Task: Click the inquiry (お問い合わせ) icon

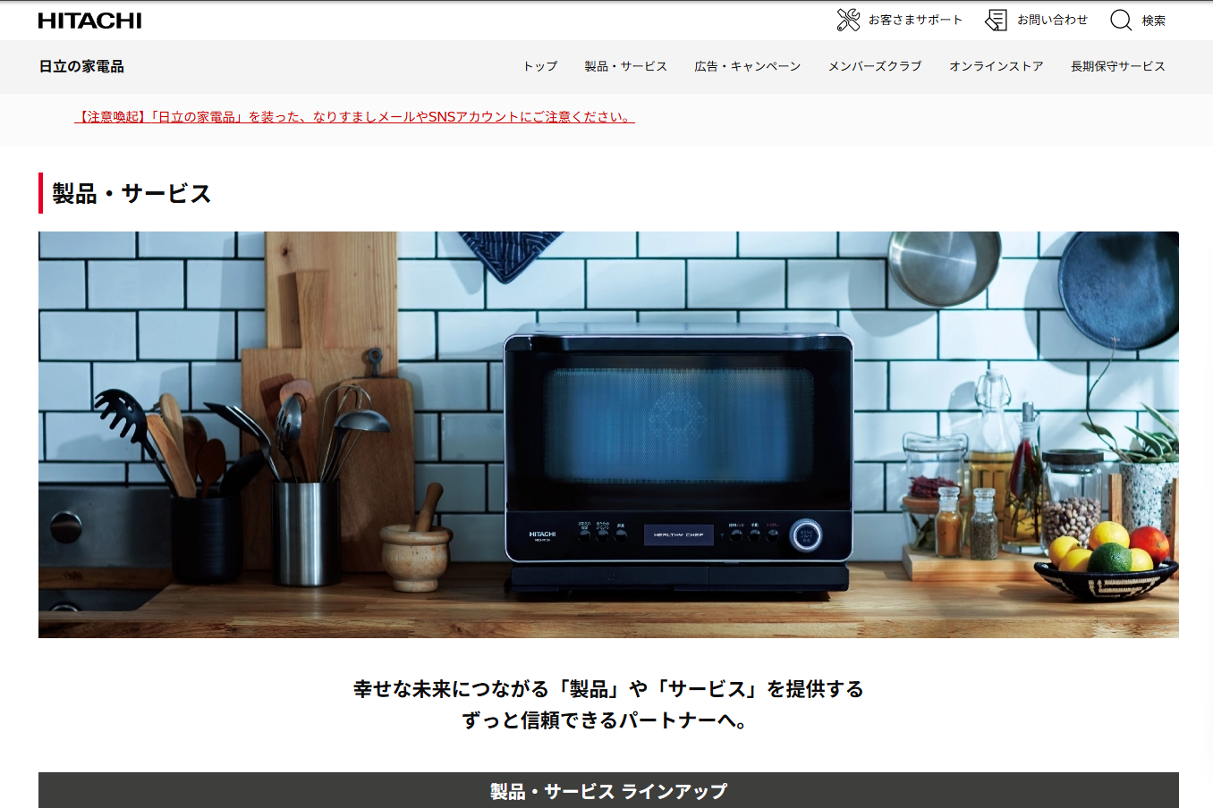Action: pos(996,20)
